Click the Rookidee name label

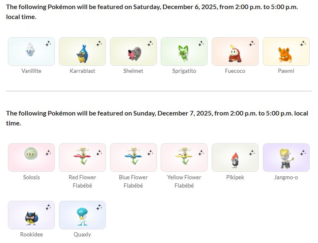[x=32, y=234]
